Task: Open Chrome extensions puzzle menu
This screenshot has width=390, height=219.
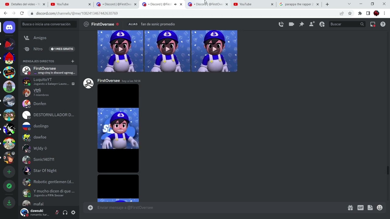Action: coord(360,13)
